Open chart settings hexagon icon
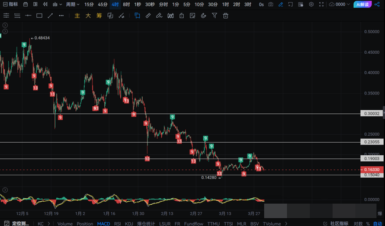Image resolution: width=385 pixels, height=226 pixels. tap(311, 4)
